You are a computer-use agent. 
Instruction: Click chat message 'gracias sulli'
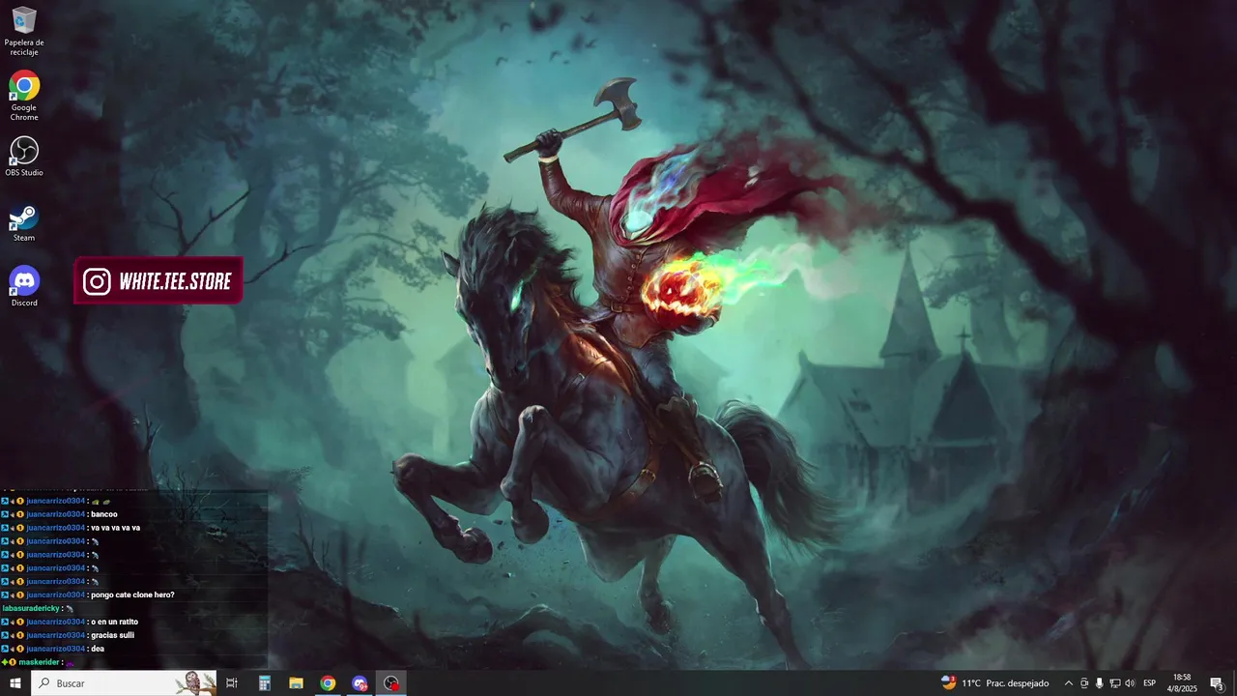point(113,635)
